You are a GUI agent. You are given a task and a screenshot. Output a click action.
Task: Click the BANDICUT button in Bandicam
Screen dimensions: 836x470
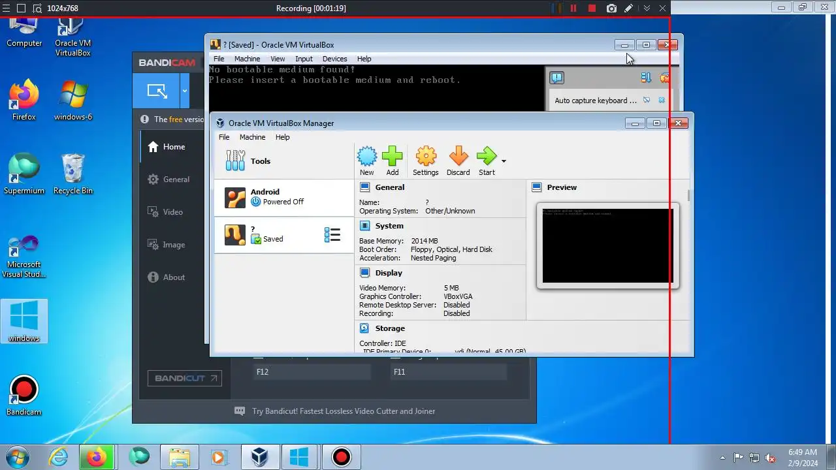tap(184, 378)
